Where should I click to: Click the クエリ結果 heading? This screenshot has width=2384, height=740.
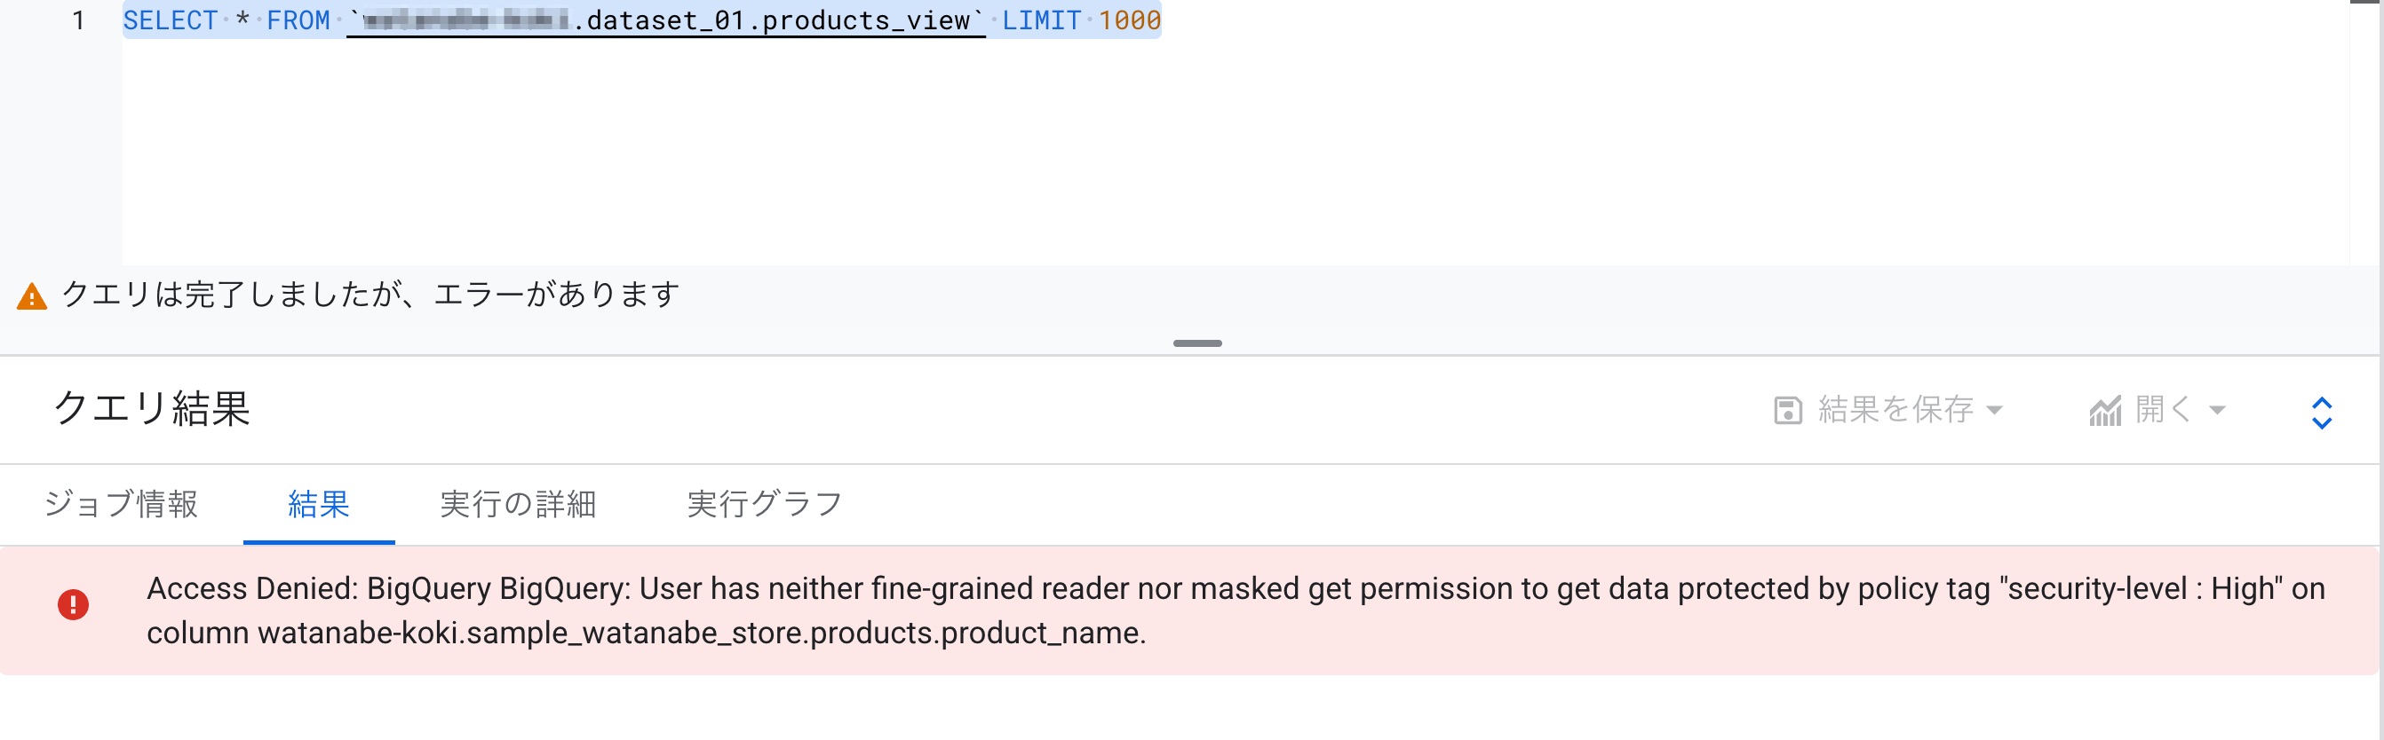point(152,409)
